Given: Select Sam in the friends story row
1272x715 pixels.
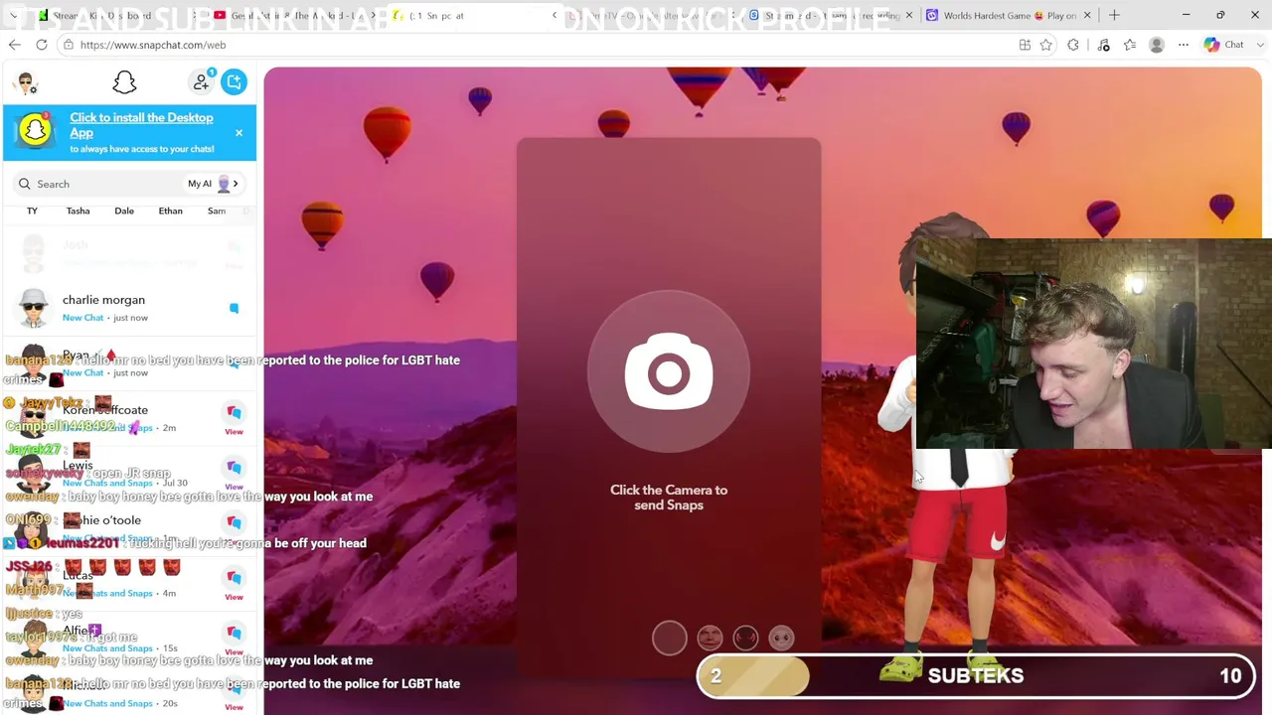Looking at the screenshot, I should 217,211.
